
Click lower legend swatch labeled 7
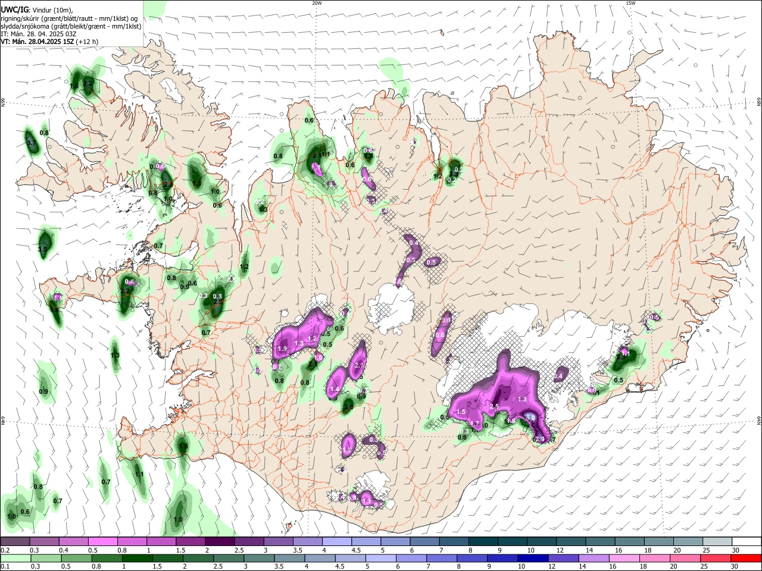[441, 558]
